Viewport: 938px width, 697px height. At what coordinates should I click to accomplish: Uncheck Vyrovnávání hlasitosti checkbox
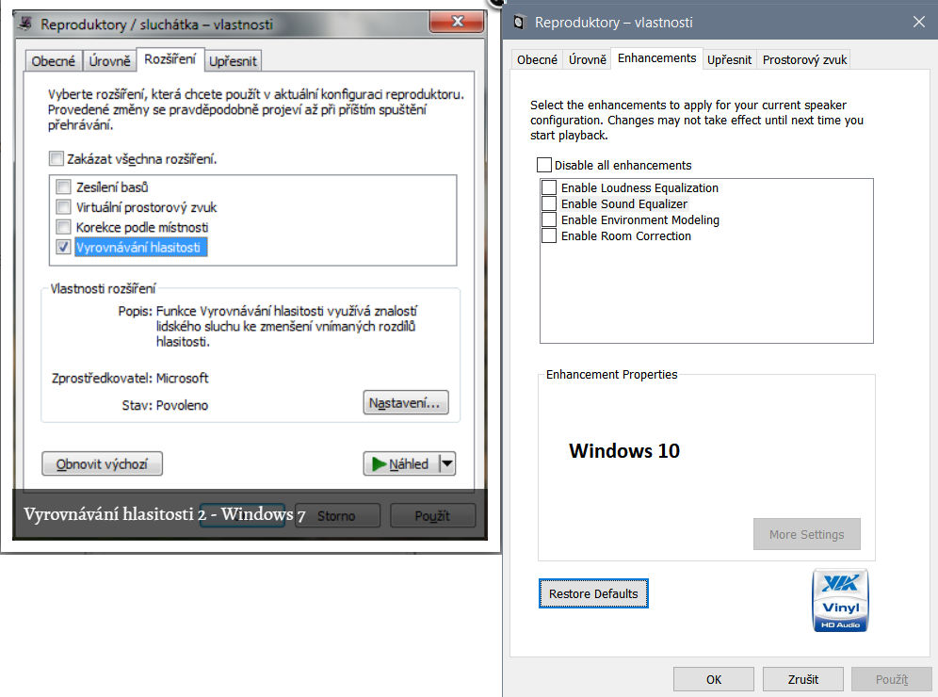point(63,247)
